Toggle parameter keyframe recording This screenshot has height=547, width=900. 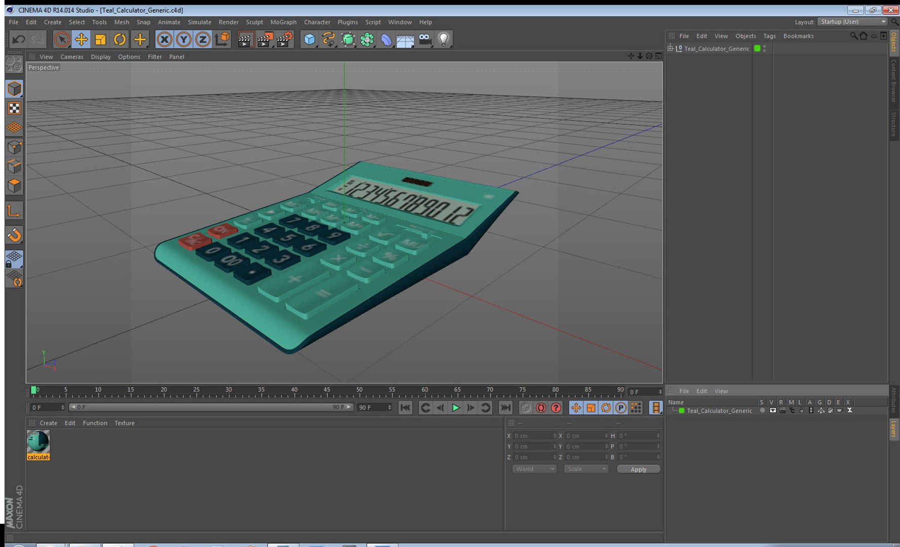pyautogui.click(x=621, y=408)
